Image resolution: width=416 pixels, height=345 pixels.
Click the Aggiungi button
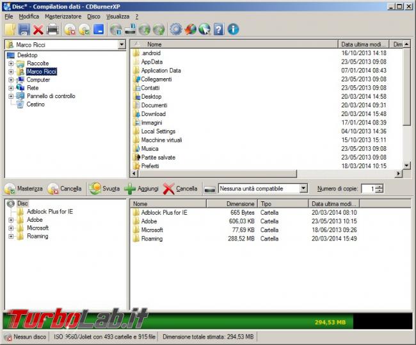tap(141, 189)
